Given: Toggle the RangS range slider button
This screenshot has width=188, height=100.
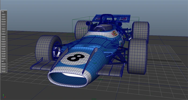Looking at the screenshot, I should [3, 71].
